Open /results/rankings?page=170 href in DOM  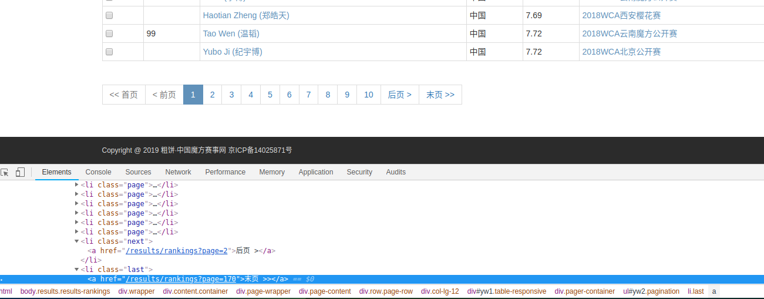(x=181, y=279)
